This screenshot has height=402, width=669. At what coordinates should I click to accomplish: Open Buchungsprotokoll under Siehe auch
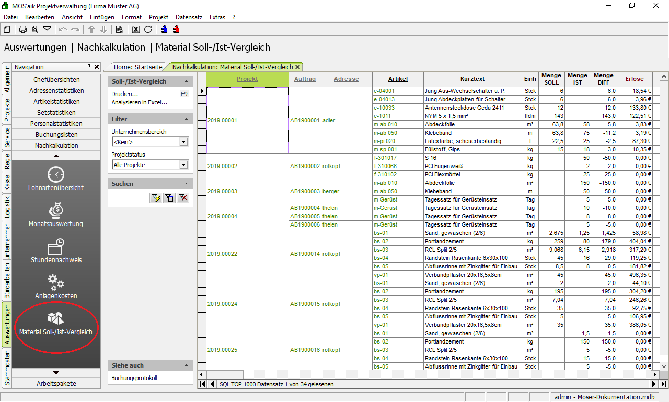134,378
